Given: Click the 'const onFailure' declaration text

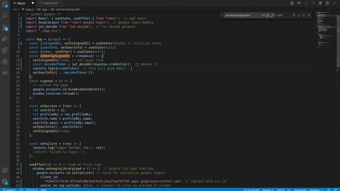Looking at the screenshot, I should pyautogui.click(x=43, y=144).
